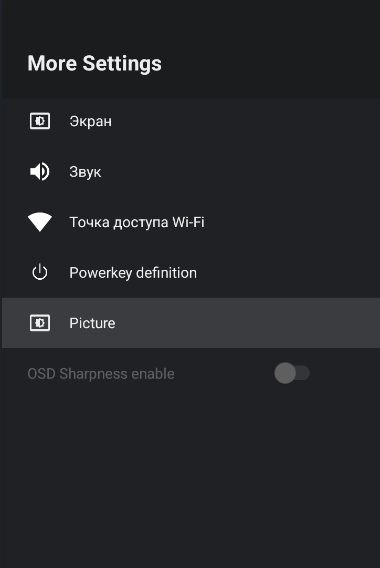This screenshot has width=380, height=568.
Task: Tap the Wi-Fi hotspot text label
Action: [x=136, y=222]
